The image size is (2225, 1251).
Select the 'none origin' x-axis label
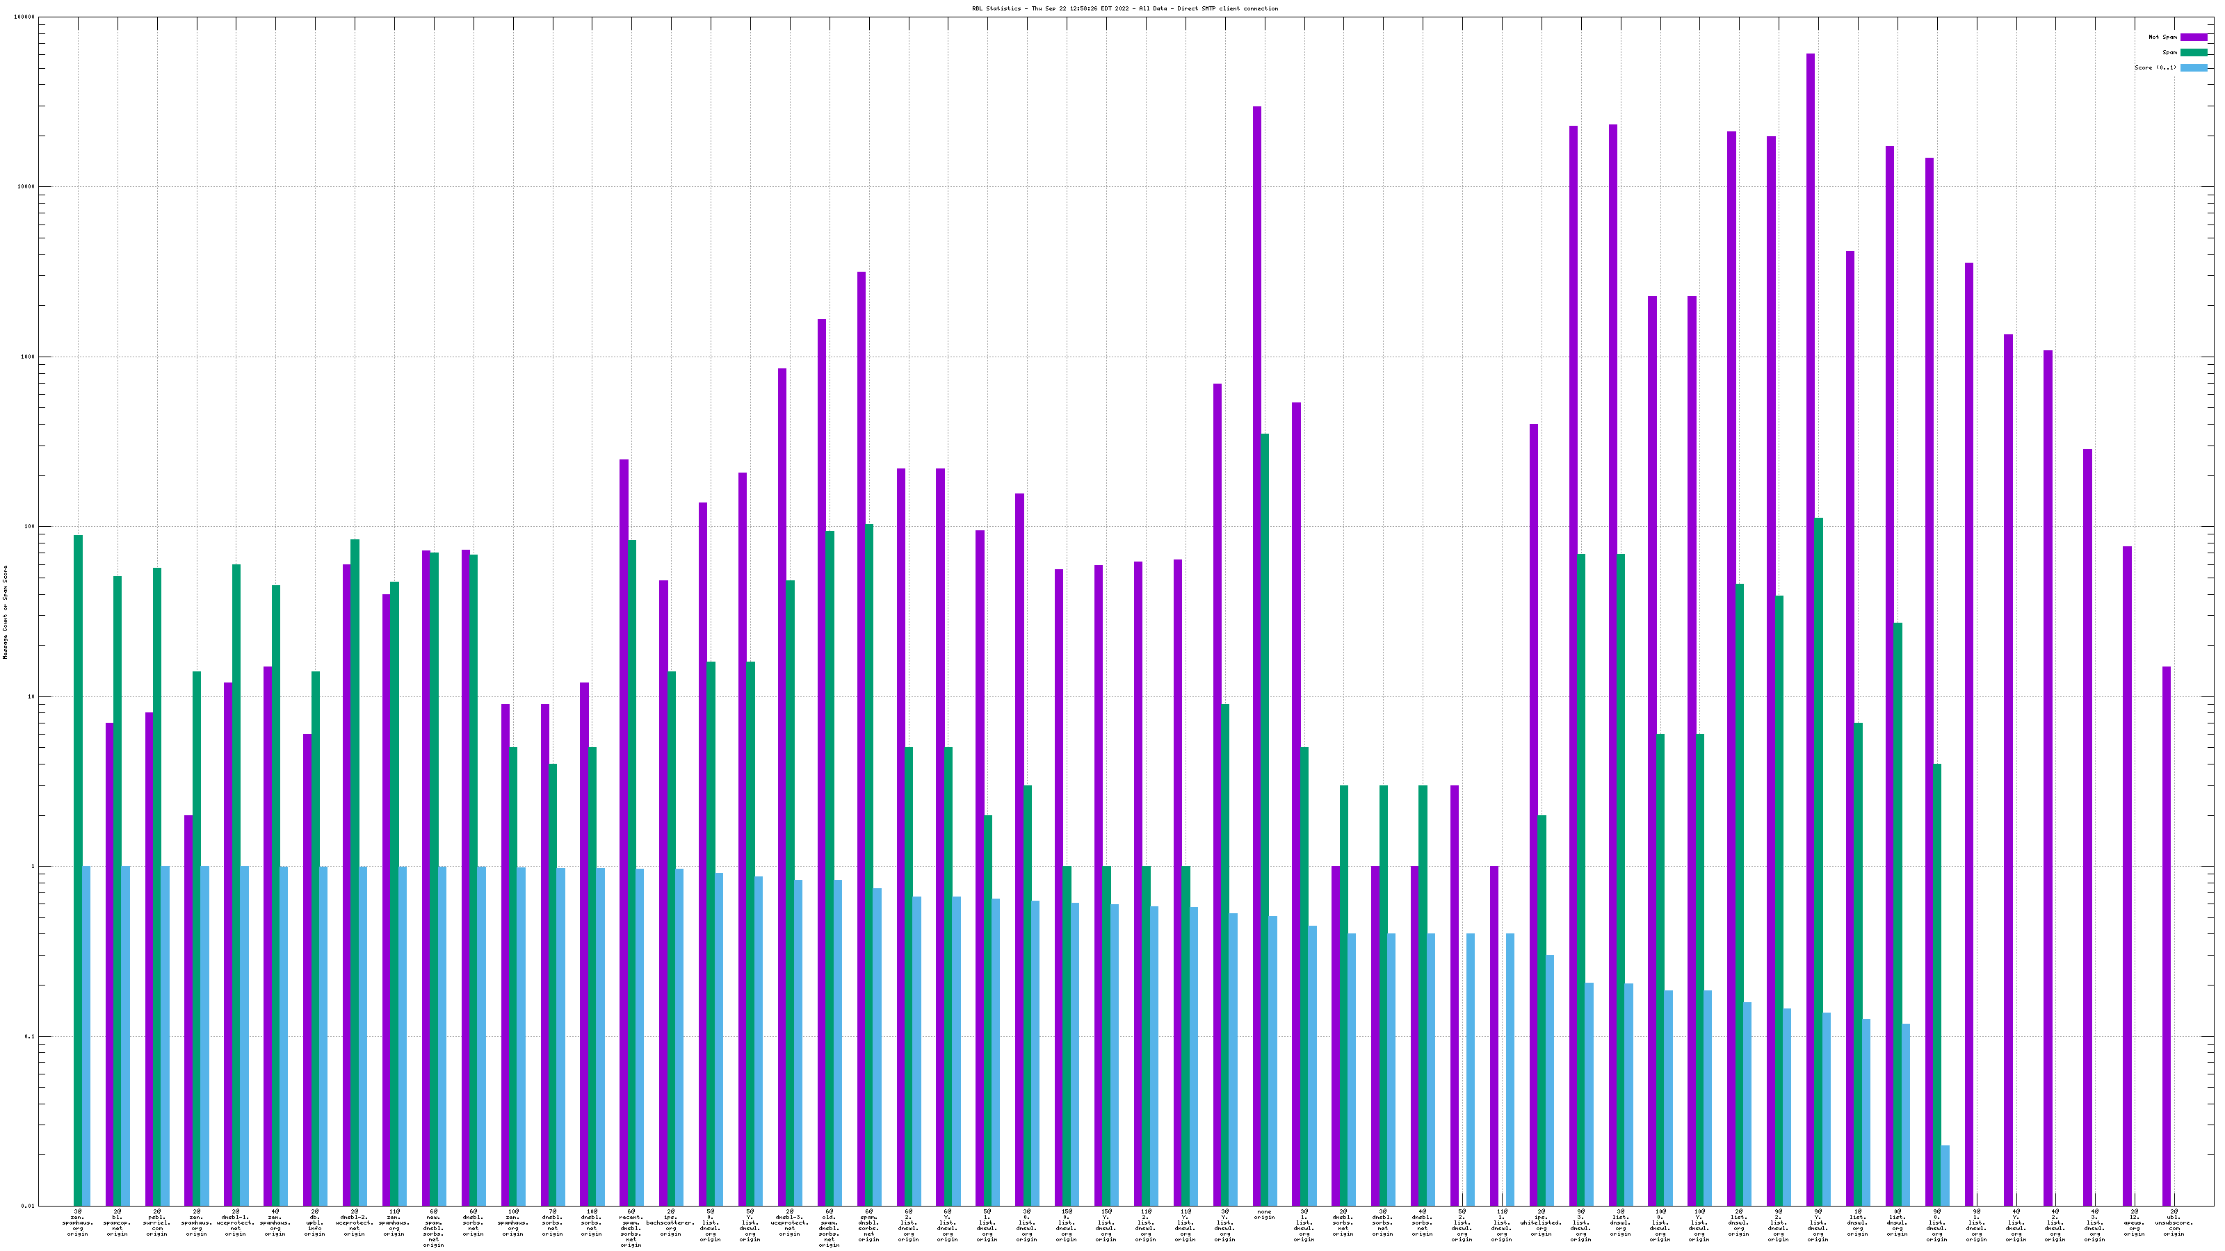1263,1215
